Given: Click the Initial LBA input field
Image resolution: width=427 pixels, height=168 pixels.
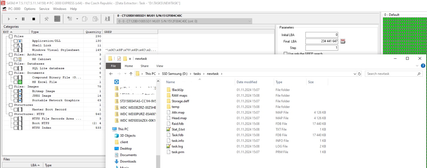Looking at the screenshot, I should click(x=322, y=35).
